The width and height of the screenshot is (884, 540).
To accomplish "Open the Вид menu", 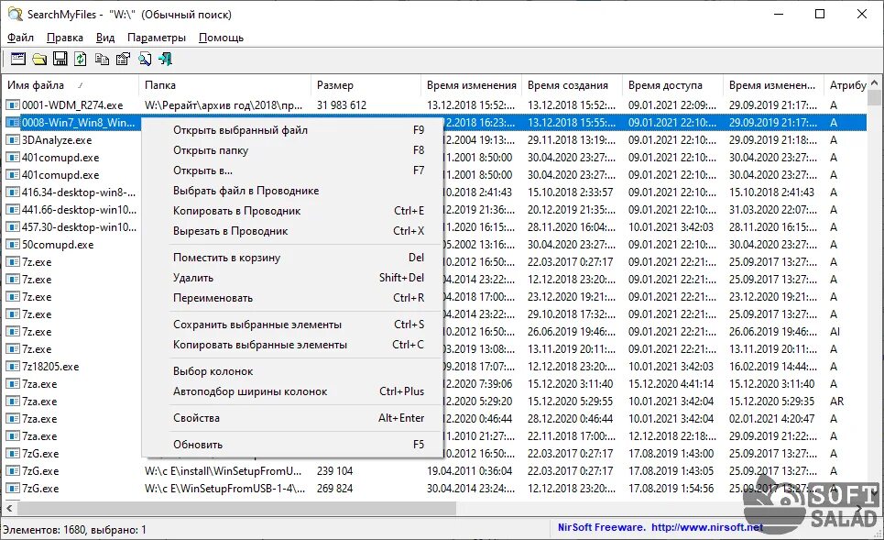I will [x=105, y=38].
